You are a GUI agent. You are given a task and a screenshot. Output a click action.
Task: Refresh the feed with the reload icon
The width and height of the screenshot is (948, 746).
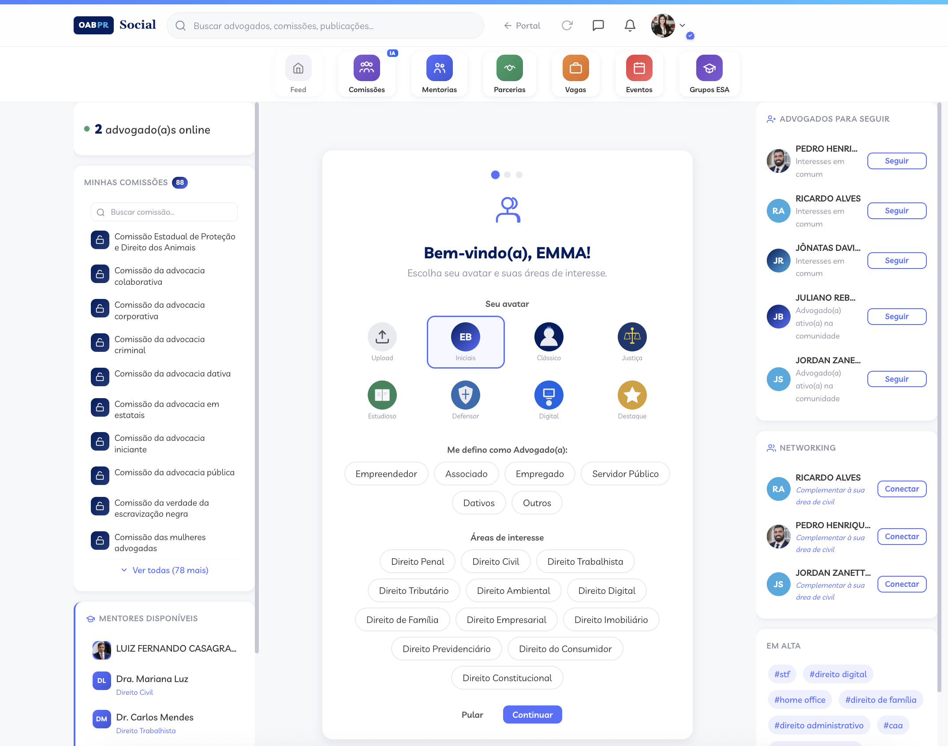pos(567,25)
